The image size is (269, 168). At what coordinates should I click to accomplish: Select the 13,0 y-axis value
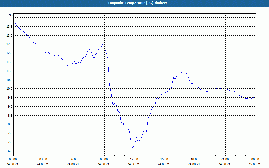[x=9, y=36]
